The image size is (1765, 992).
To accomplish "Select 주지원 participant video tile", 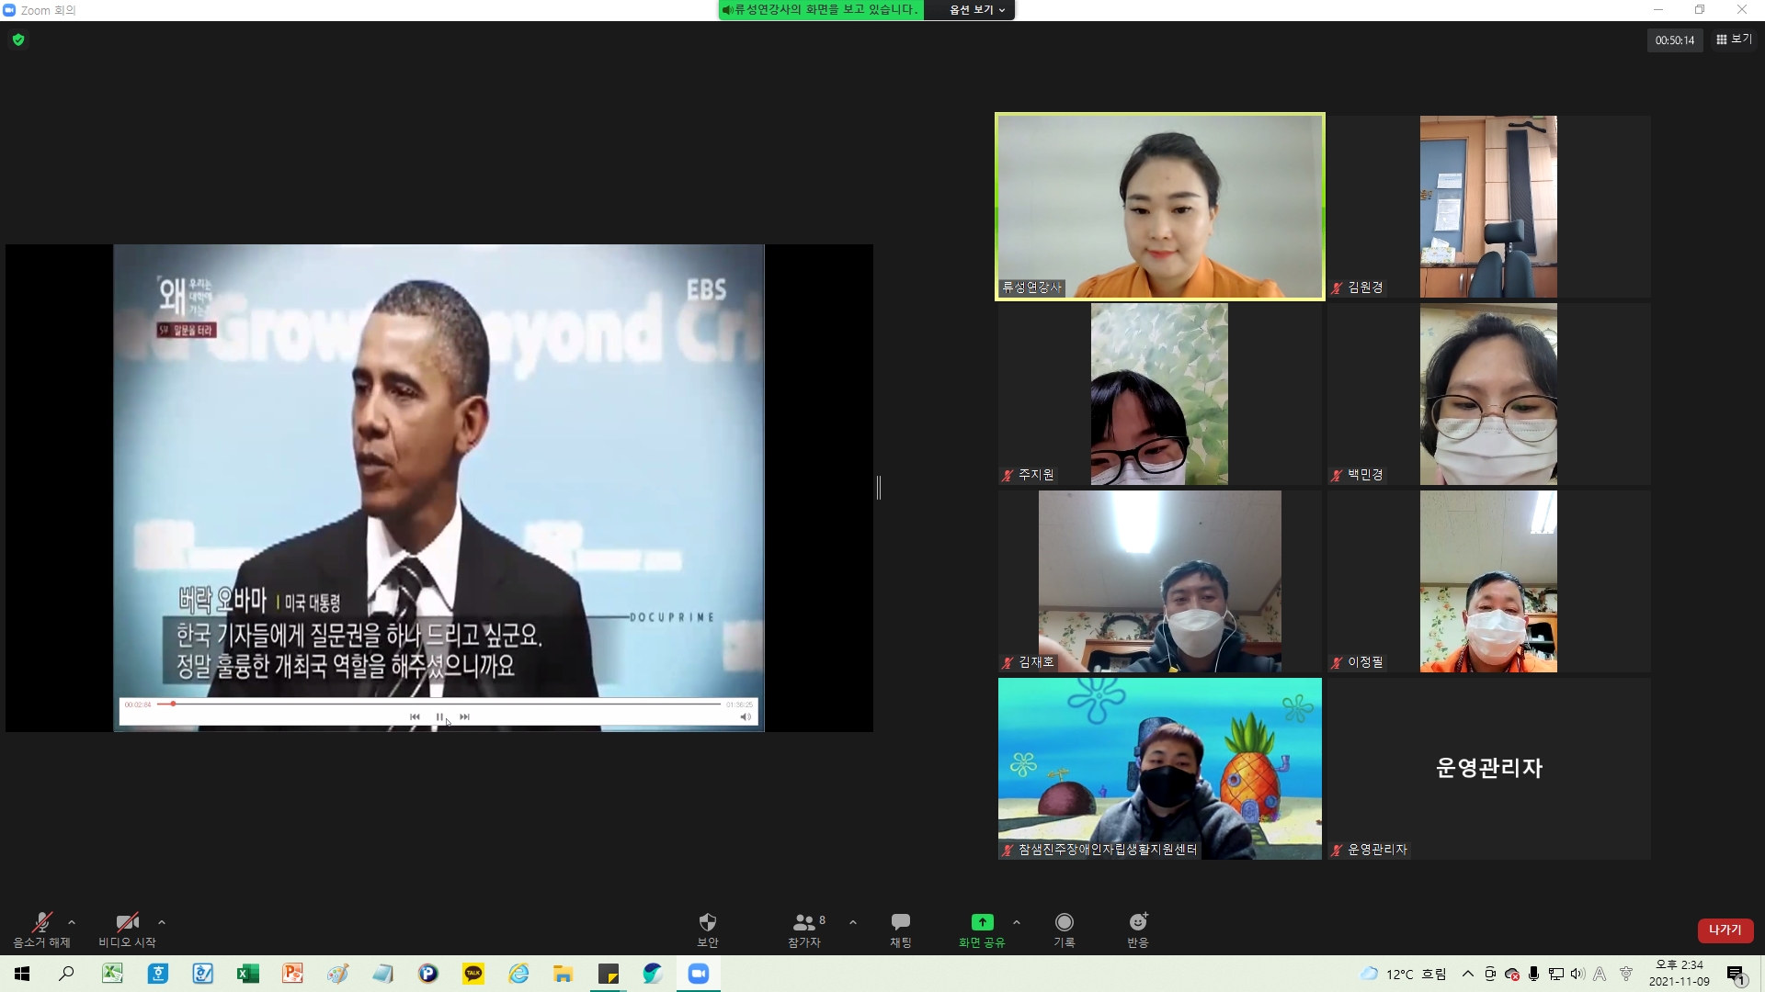I will [x=1160, y=394].
